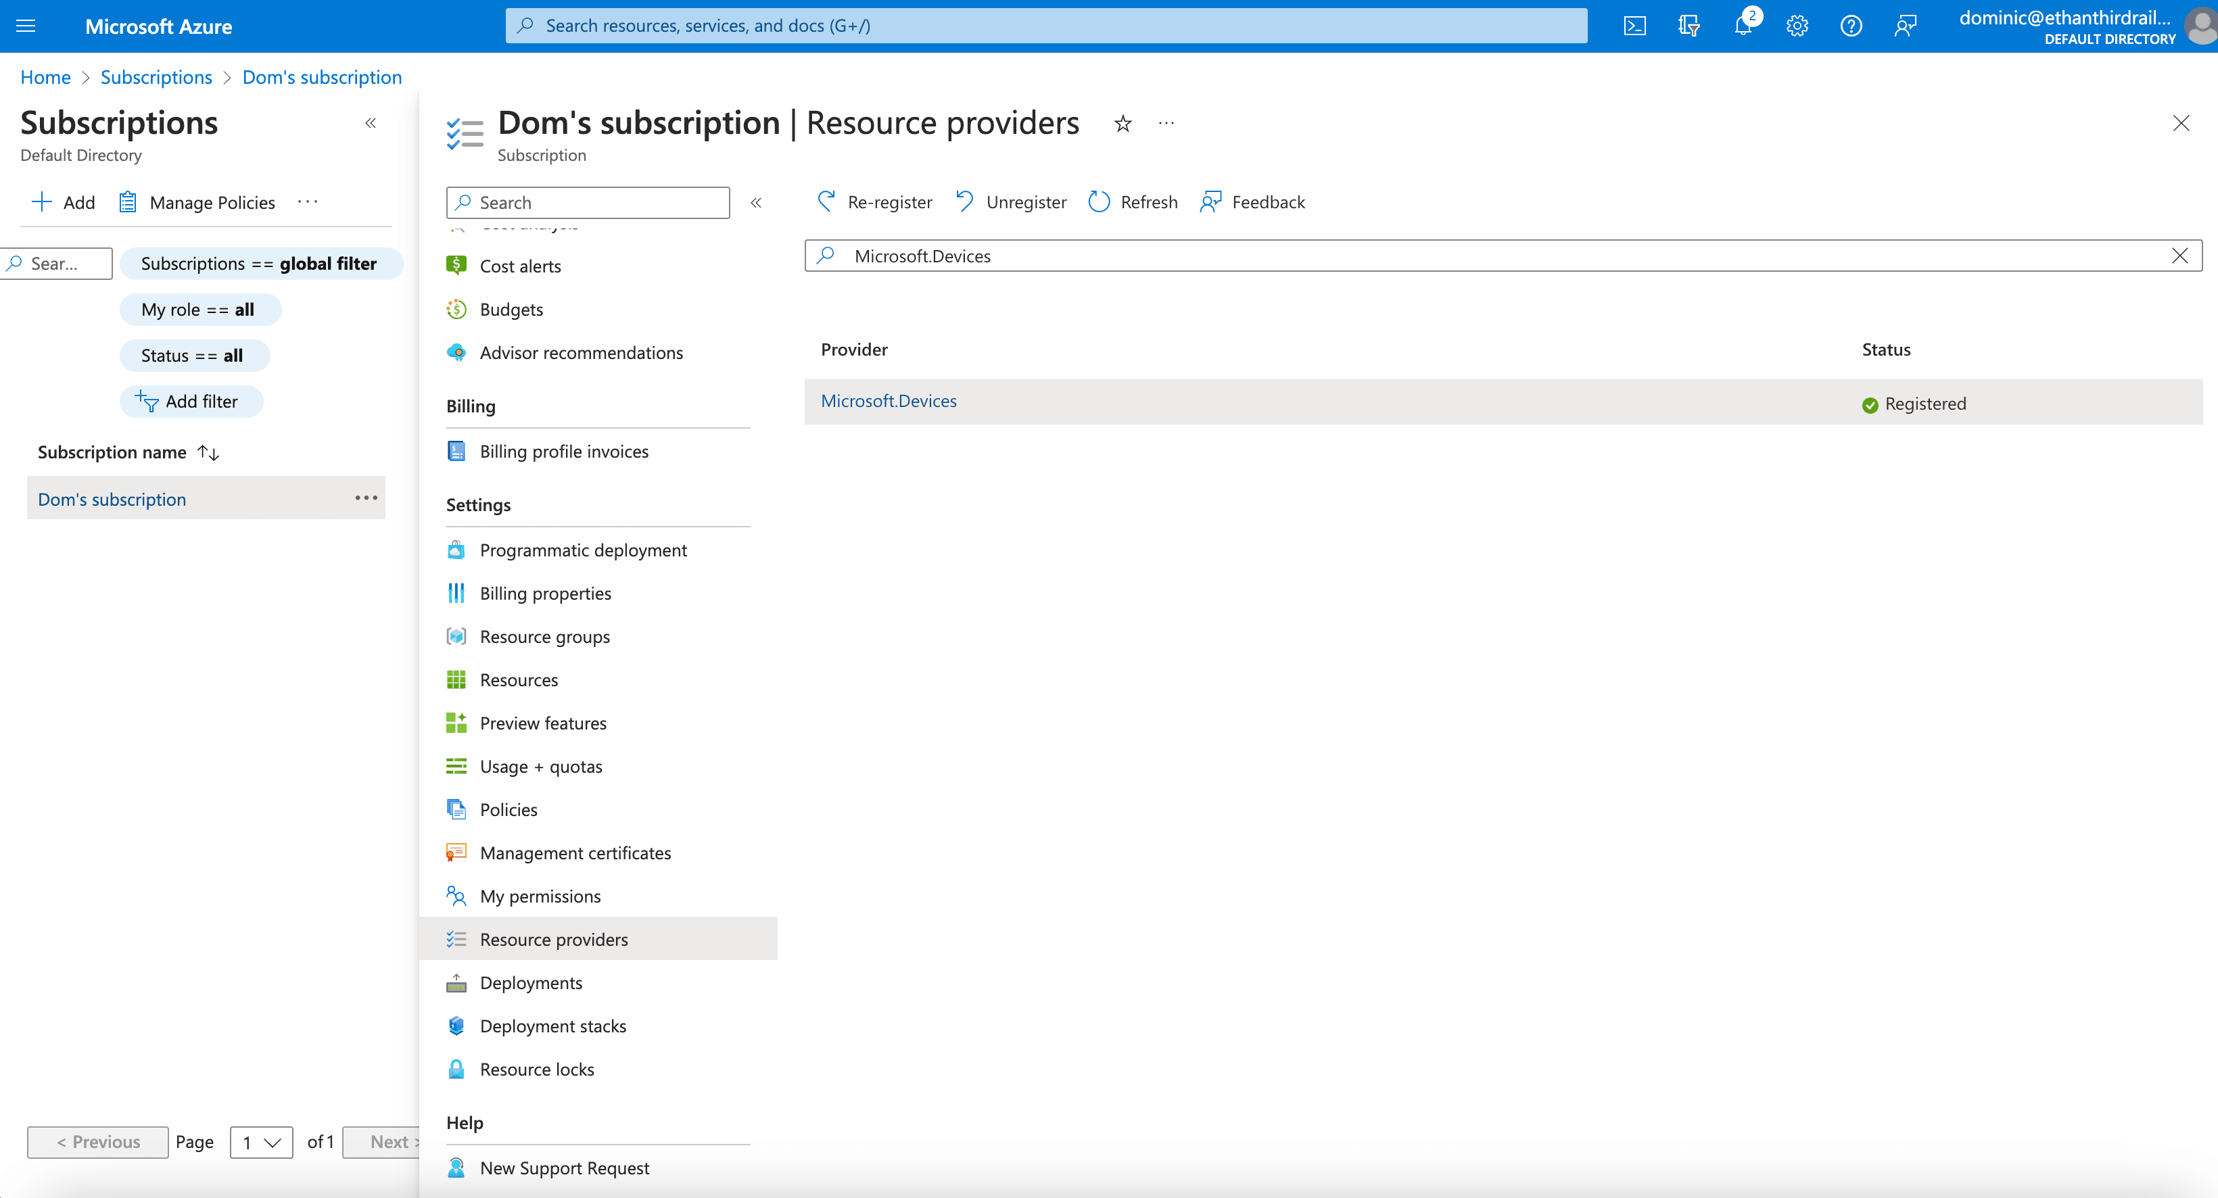
Task: Sort by Subscription name column
Action: tap(128, 452)
